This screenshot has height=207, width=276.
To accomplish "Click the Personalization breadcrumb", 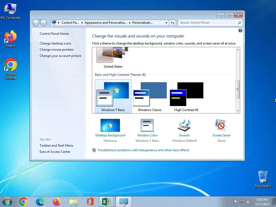I will pyautogui.click(x=142, y=23).
